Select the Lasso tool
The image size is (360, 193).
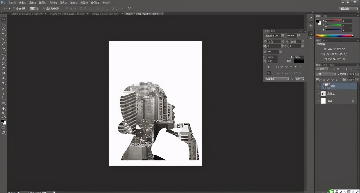pos(3,29)
